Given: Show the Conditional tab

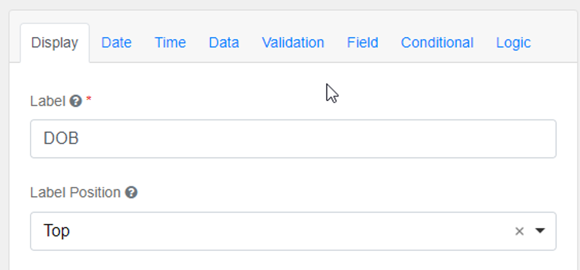Looking at the screenshot, I should click(x=437, y=43).
